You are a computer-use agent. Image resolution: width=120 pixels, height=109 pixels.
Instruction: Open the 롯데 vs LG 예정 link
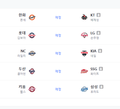[x=58, y=35]
